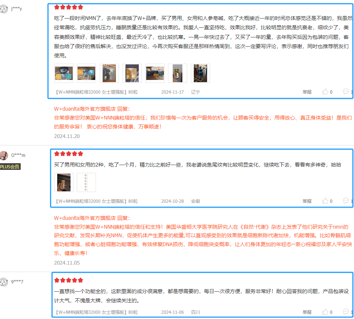
Task: Click product spec text in 2024-11-17 review
Action: (97, 92)
